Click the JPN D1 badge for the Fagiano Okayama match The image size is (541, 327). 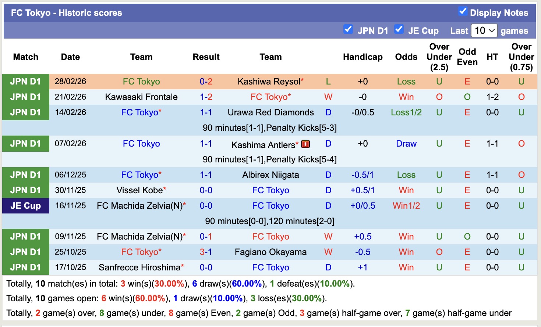(26, 252)
